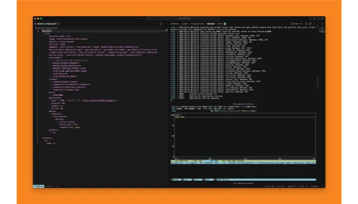Switch to the Output panel tab

tap(185, 24)
